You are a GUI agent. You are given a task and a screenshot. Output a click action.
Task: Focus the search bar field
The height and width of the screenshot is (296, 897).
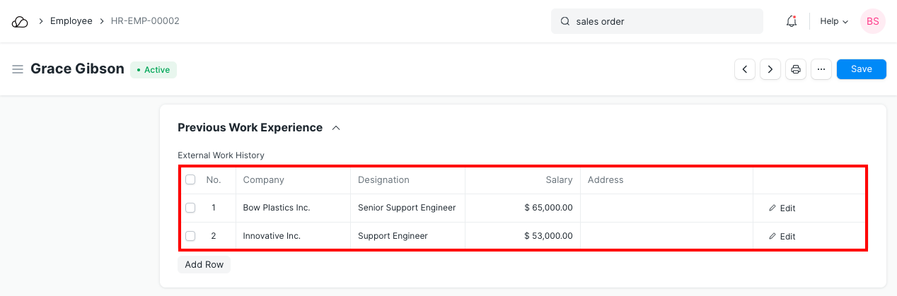coord(656,21)
